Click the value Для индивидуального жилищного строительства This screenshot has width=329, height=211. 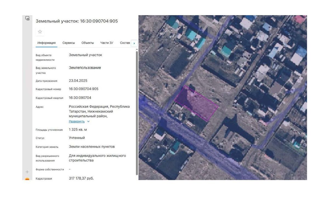click(97, 158)
